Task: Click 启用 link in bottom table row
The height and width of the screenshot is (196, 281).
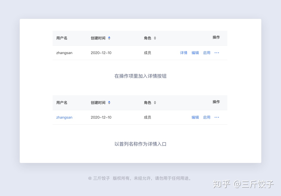Action: click(x=207, y=117)
